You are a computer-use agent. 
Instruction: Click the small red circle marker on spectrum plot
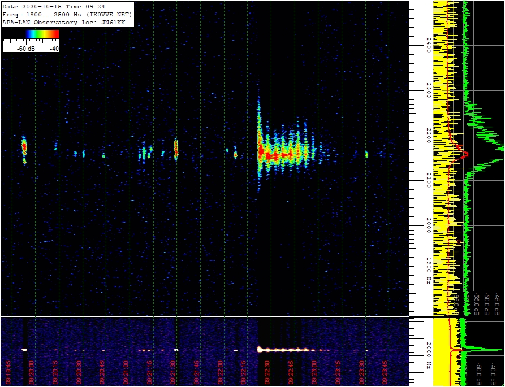[459, 241]
